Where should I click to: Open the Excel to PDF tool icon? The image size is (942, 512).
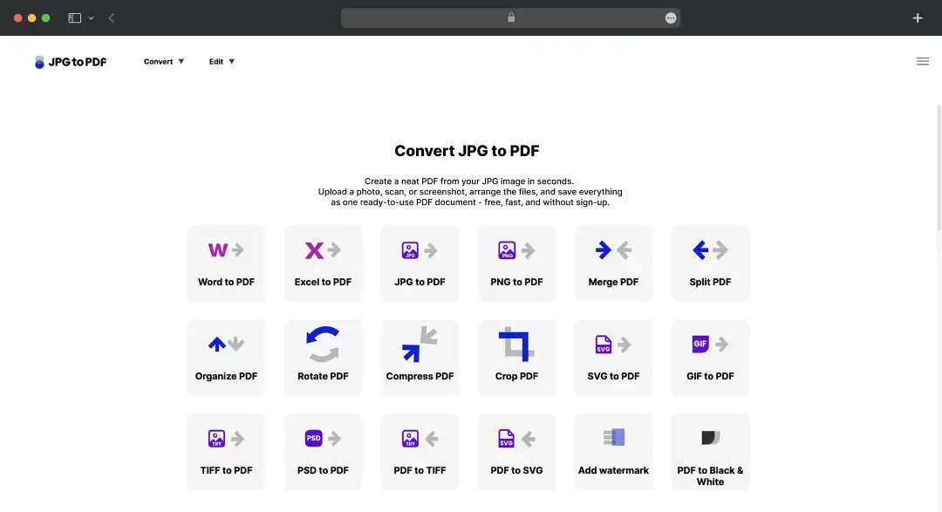pyautogui.click(x=323, y=250)
